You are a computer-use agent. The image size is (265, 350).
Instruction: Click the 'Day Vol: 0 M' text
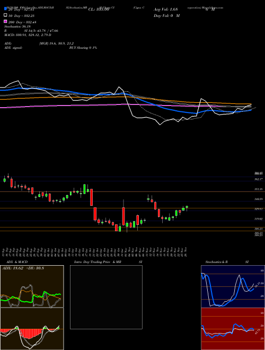point(166,15)
